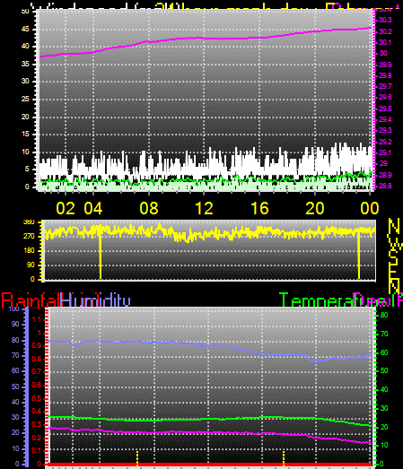Select the white 45 wind speed axis value
Image resolution: width=403 pixels, height=469 pixels.
pyautogui.click(x=25, y=29)
